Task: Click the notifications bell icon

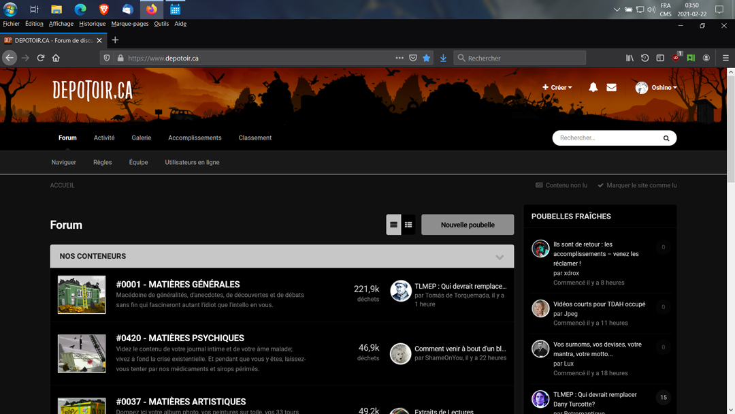Action: pyautogui.click(x=593, y=87)
